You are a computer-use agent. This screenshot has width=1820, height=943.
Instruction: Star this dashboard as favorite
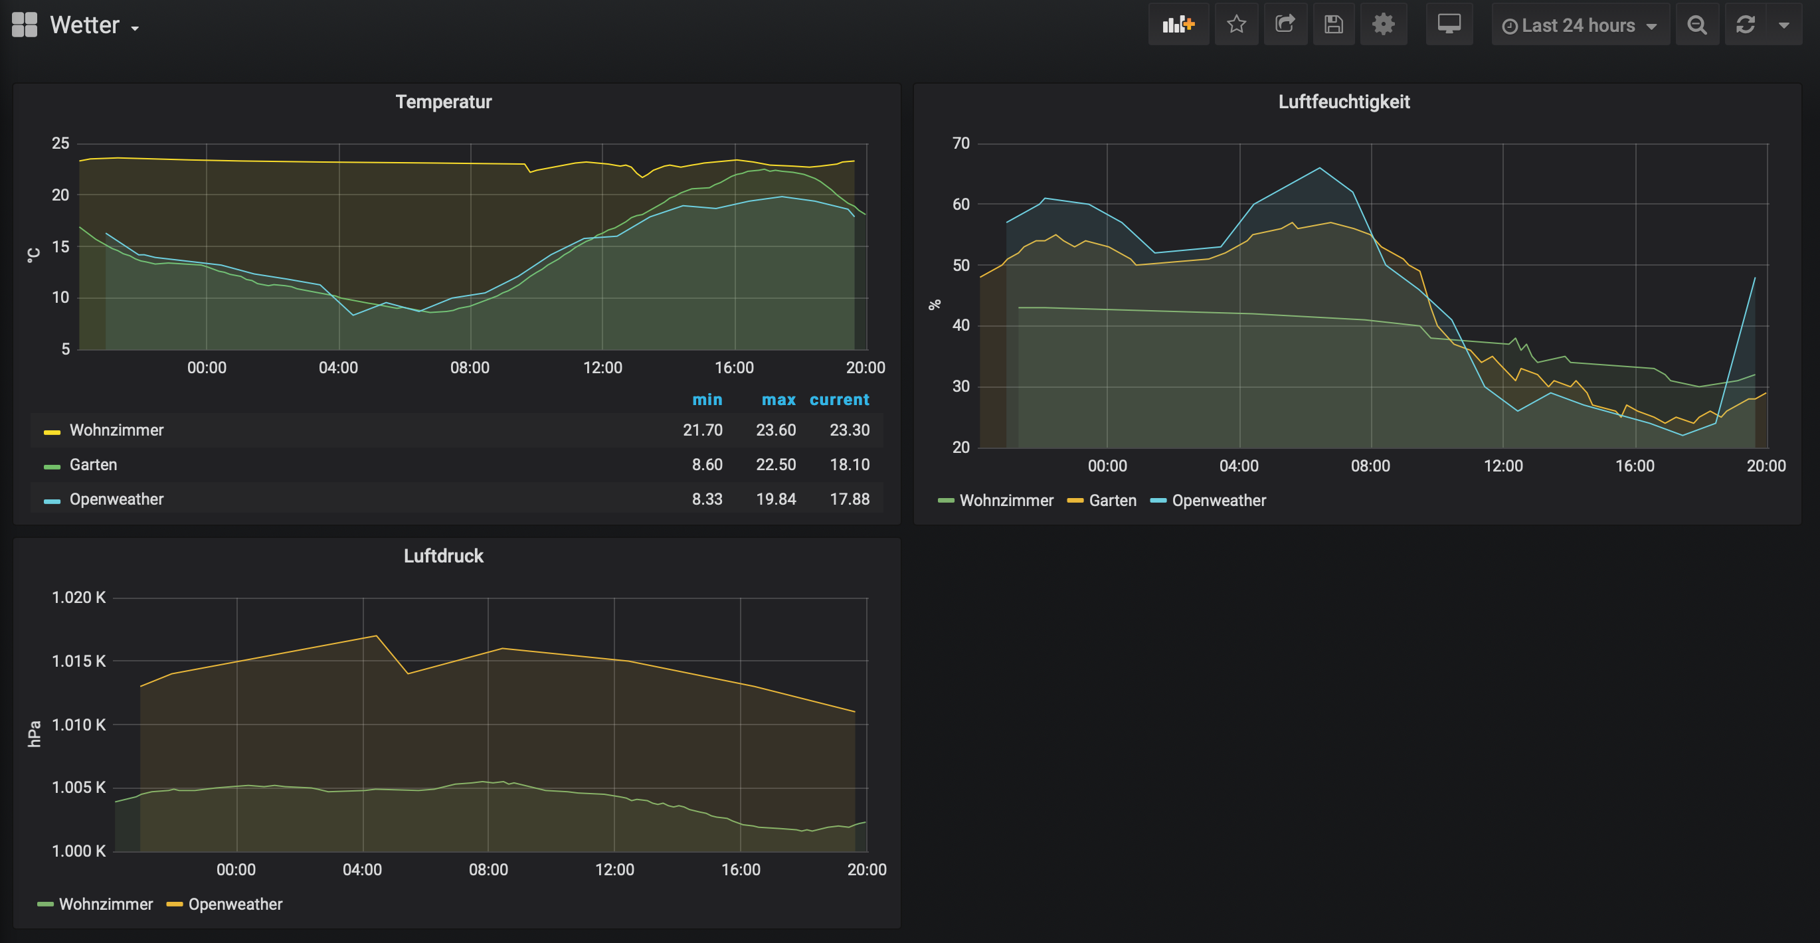[1235, 25]
